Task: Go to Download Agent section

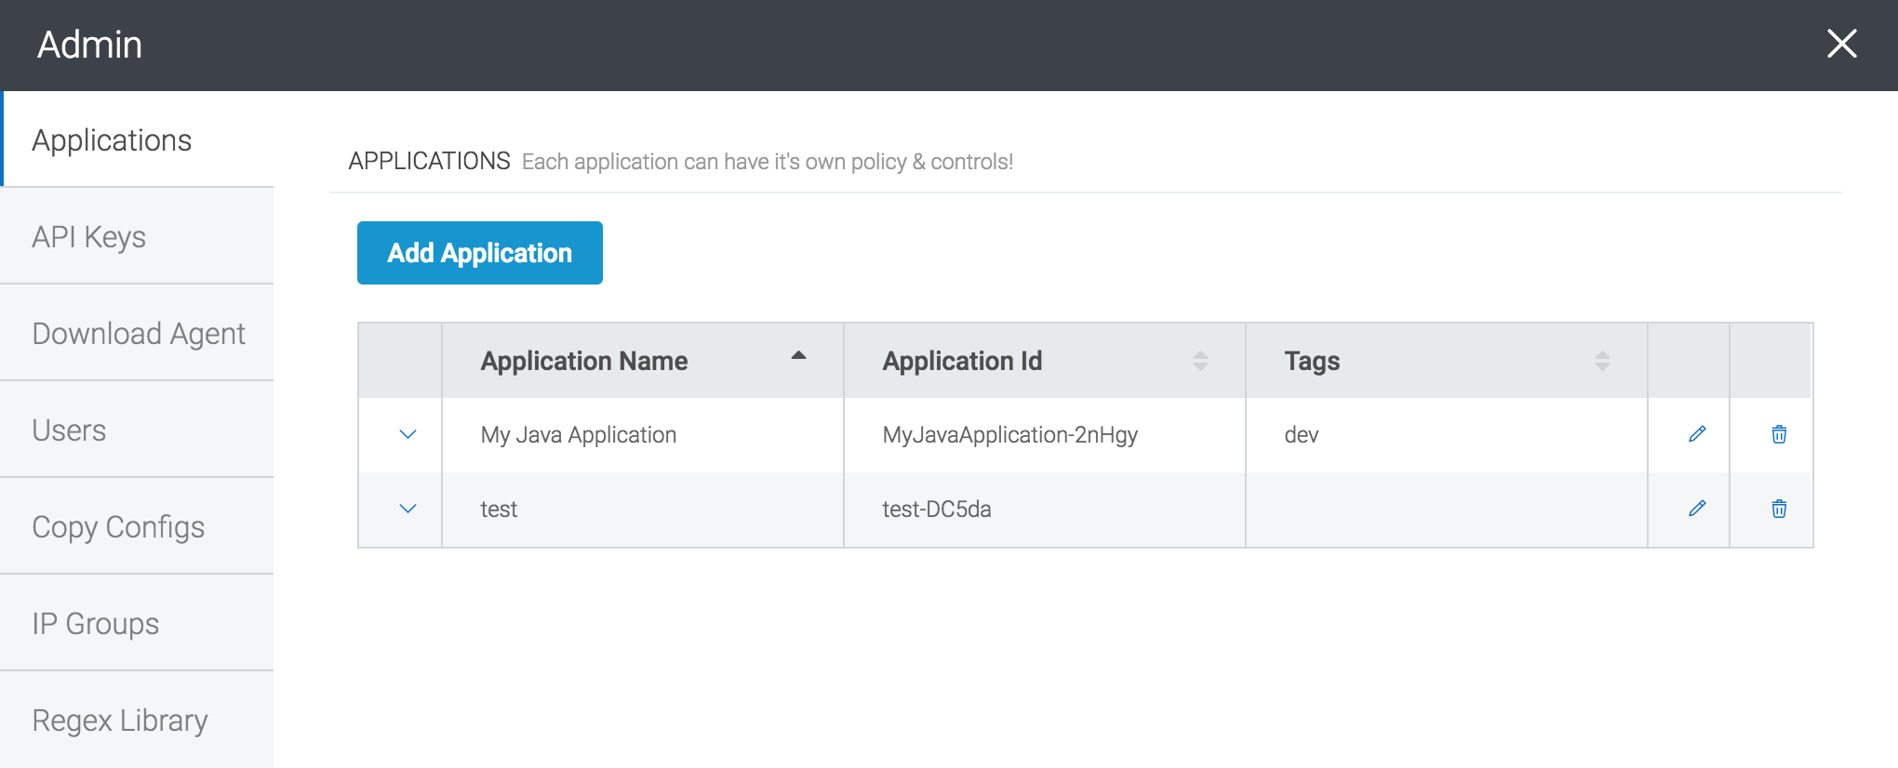Action: 139,334
